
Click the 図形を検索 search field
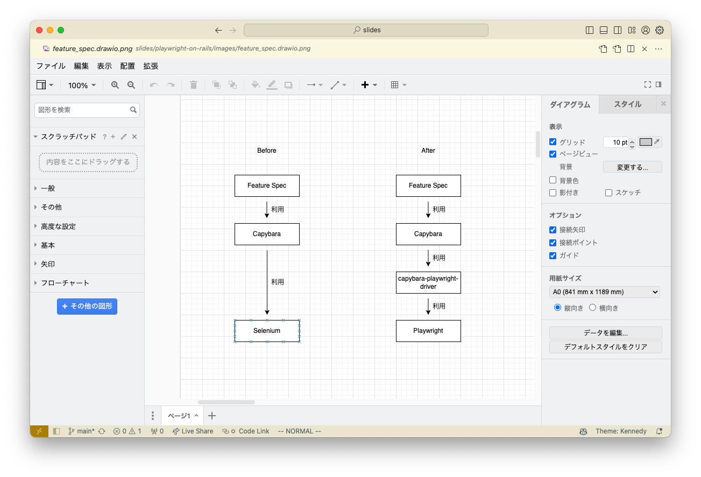(82, 110)
